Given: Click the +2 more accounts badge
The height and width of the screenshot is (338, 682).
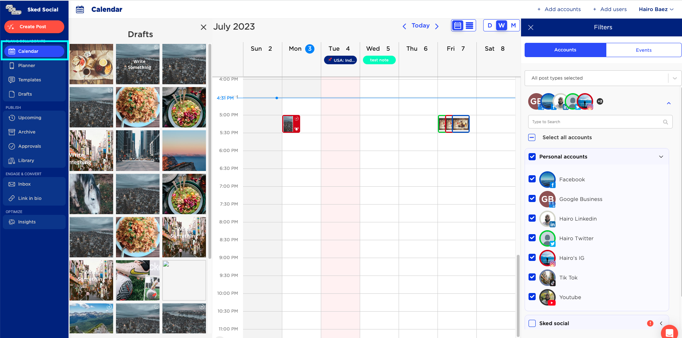Looking at the screenshot, I should [600, 101].
